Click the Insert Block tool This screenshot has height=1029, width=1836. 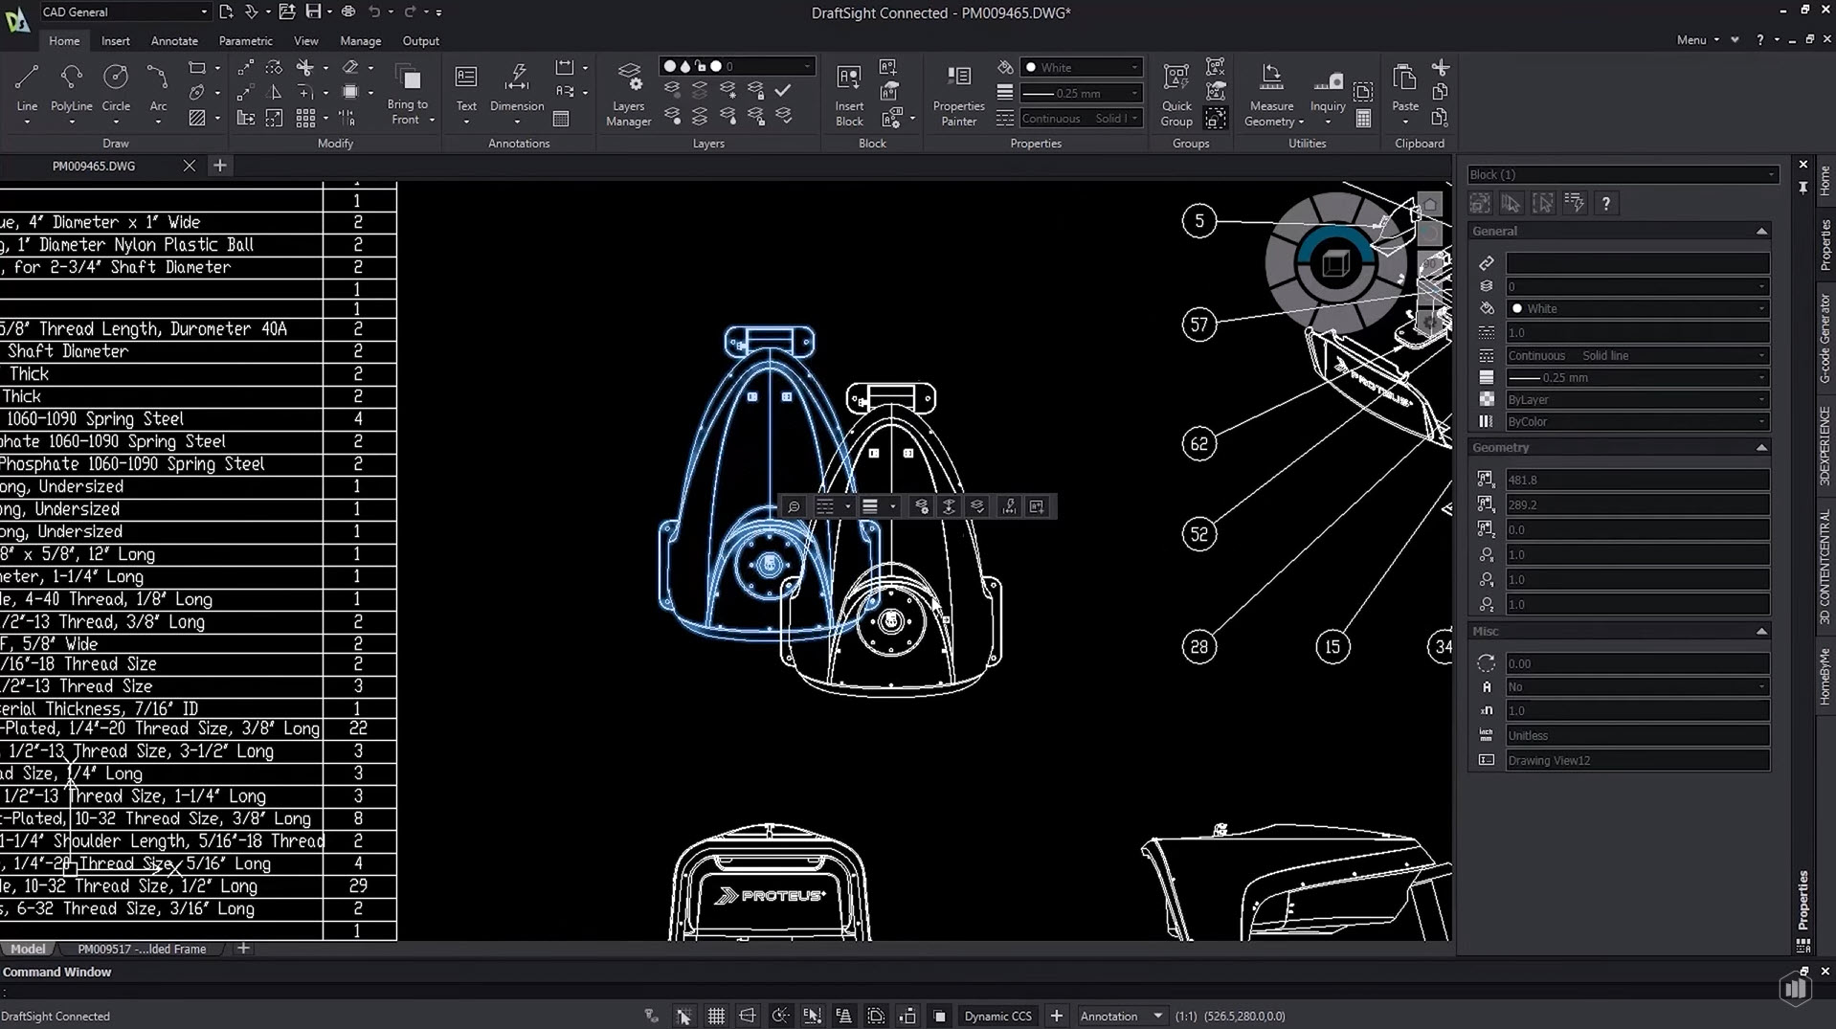point(849,94)
